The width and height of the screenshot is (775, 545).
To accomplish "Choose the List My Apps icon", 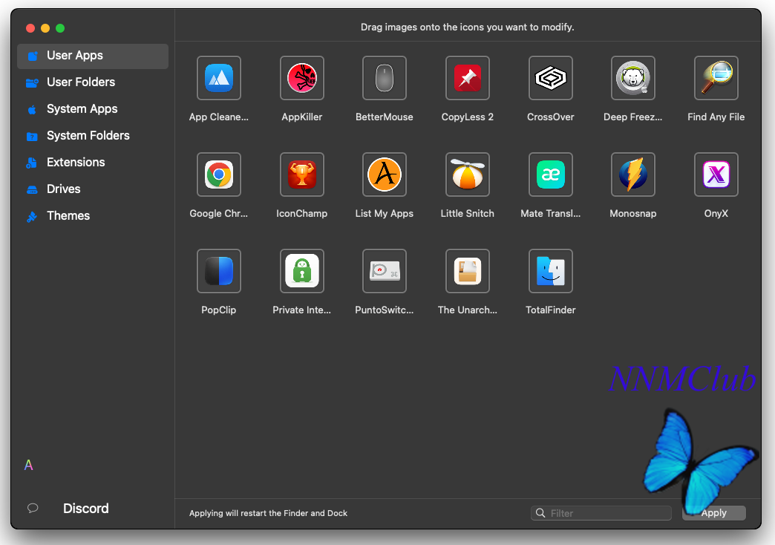I will tap(385, 174).
